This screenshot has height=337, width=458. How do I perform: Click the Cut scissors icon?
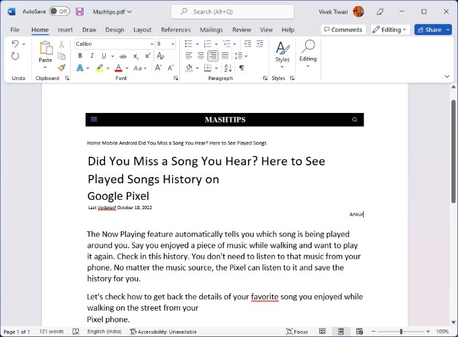[62, 44]
